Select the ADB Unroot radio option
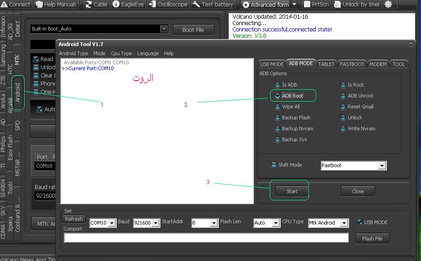The image size is (421, 261). (343, 96)
